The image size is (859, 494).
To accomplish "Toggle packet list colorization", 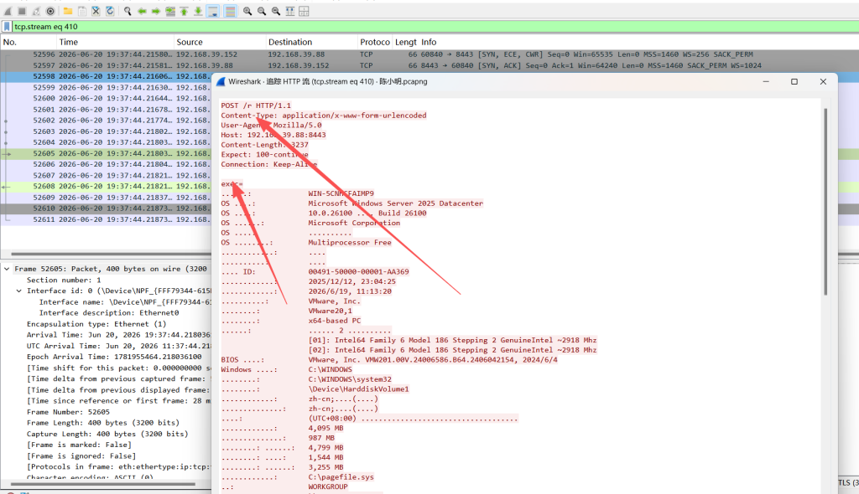I will click(231, 11).
